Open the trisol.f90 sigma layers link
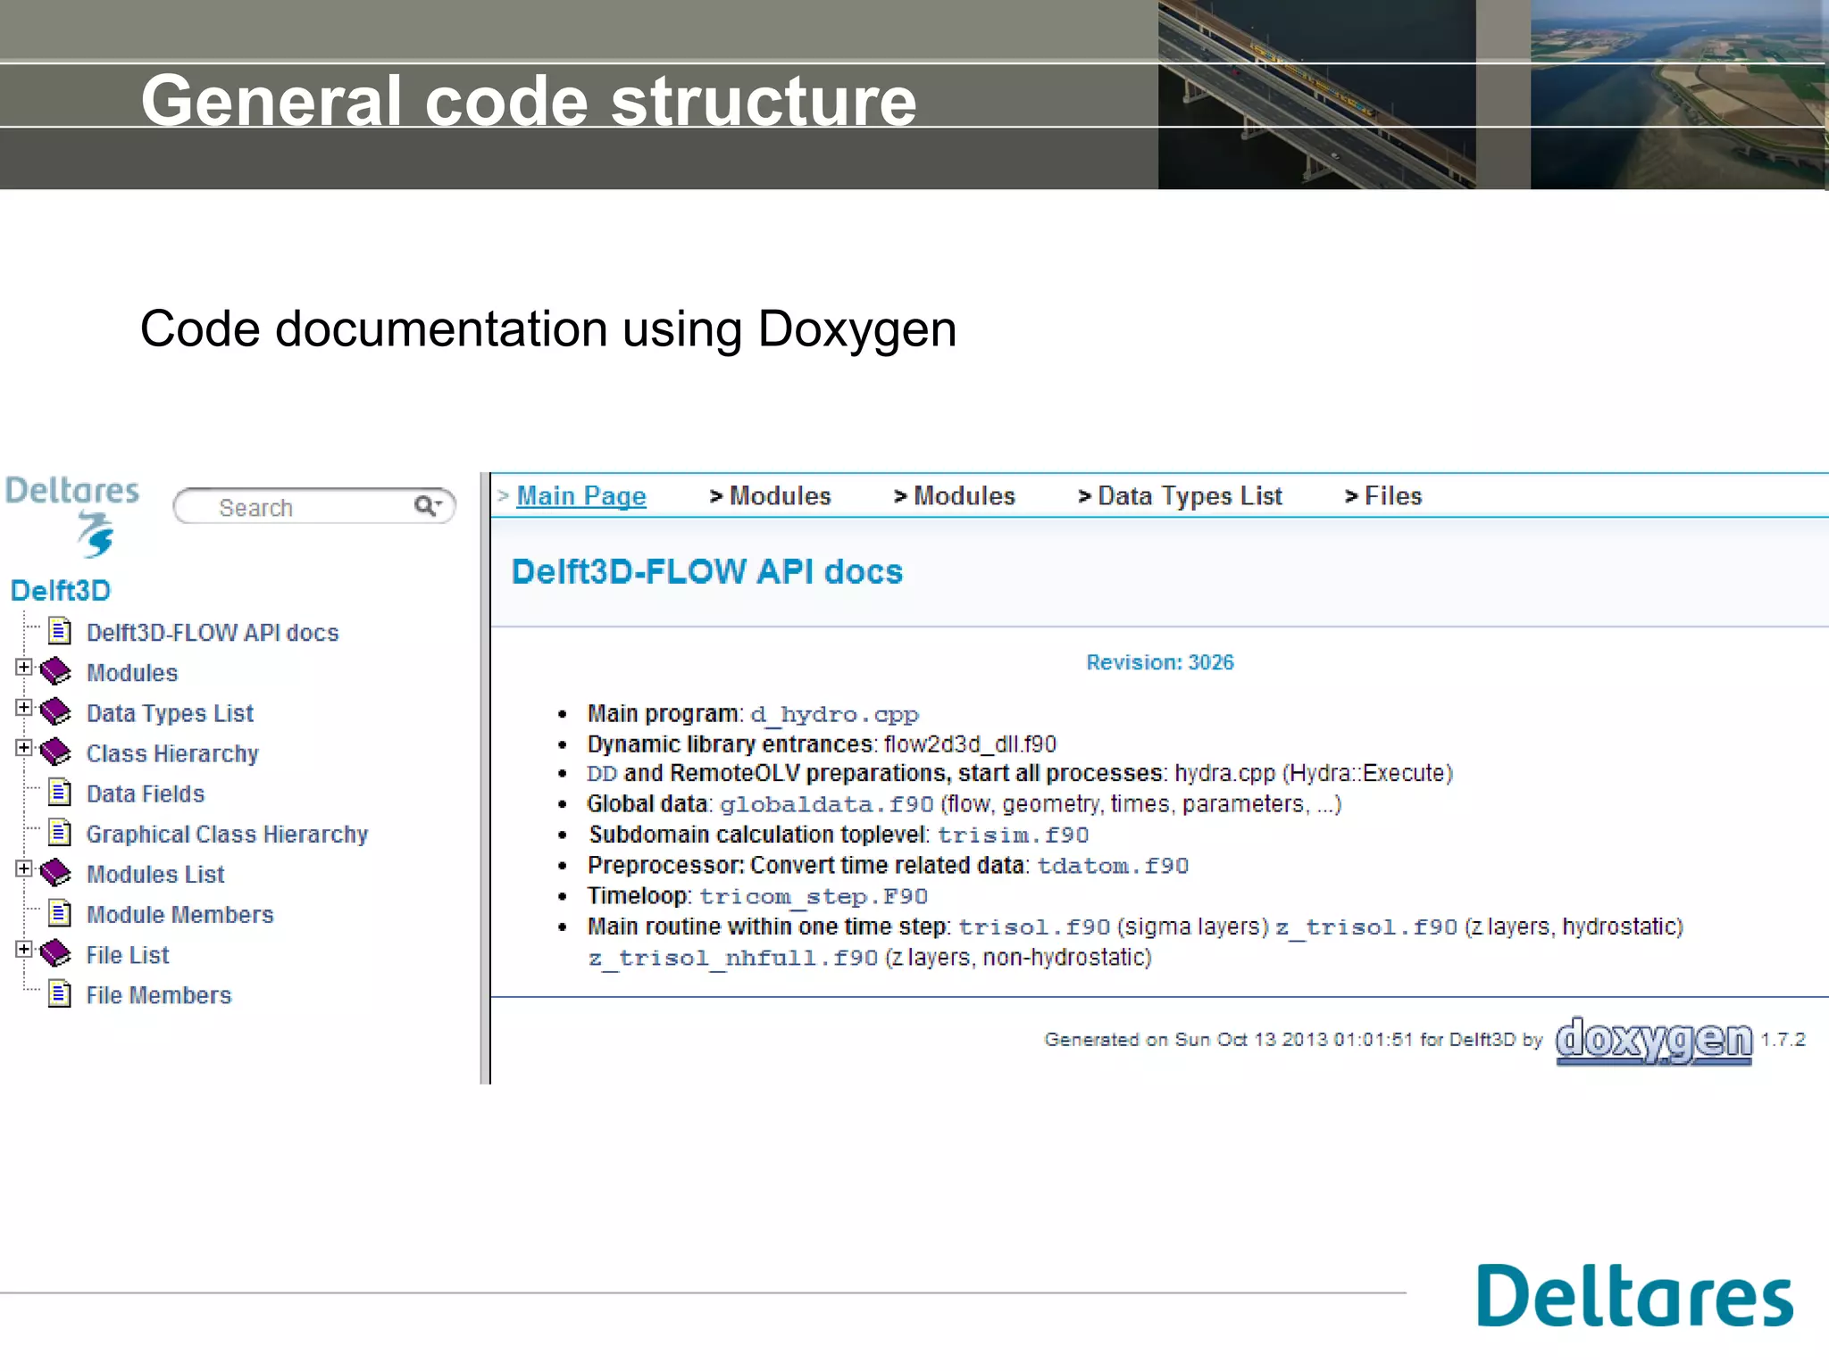This screenshot has width=1829, height=1371. coord(1034,926)
